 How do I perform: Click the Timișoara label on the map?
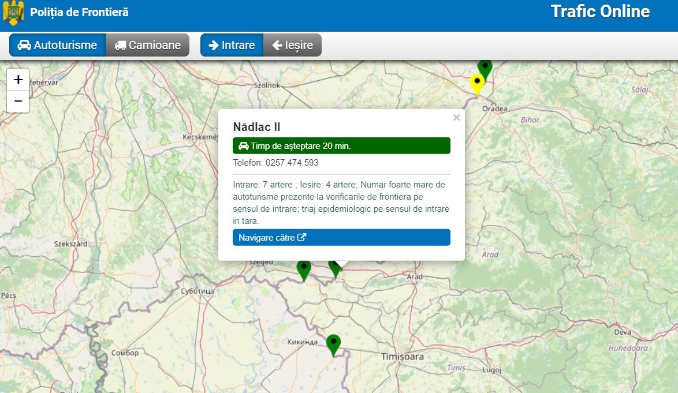tap(403, 357)
